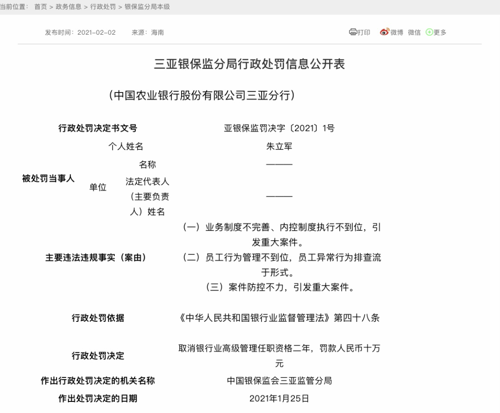The height and width of the screenshot is (413, 500).
Task: Share the page to 微信 WeChat
Action: (413, 32)
